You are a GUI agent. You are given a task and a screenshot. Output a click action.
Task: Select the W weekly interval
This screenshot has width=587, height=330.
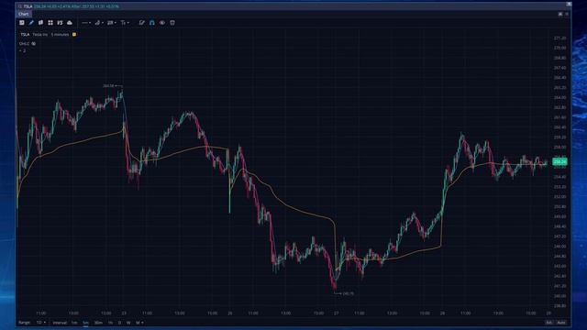tap(128, 323)
